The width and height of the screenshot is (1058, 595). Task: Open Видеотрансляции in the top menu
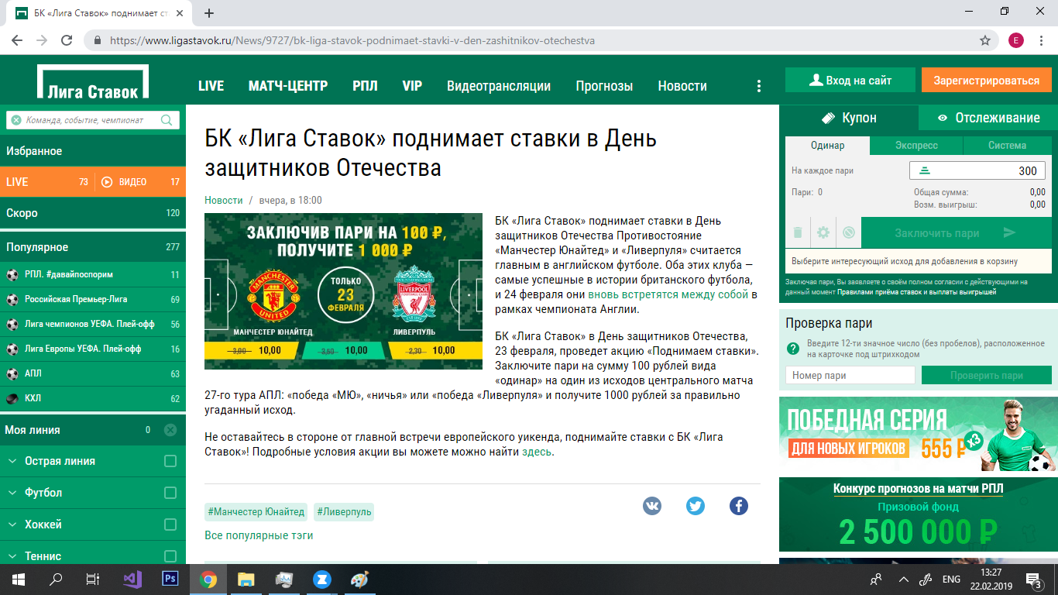click(x=499, y=86)
